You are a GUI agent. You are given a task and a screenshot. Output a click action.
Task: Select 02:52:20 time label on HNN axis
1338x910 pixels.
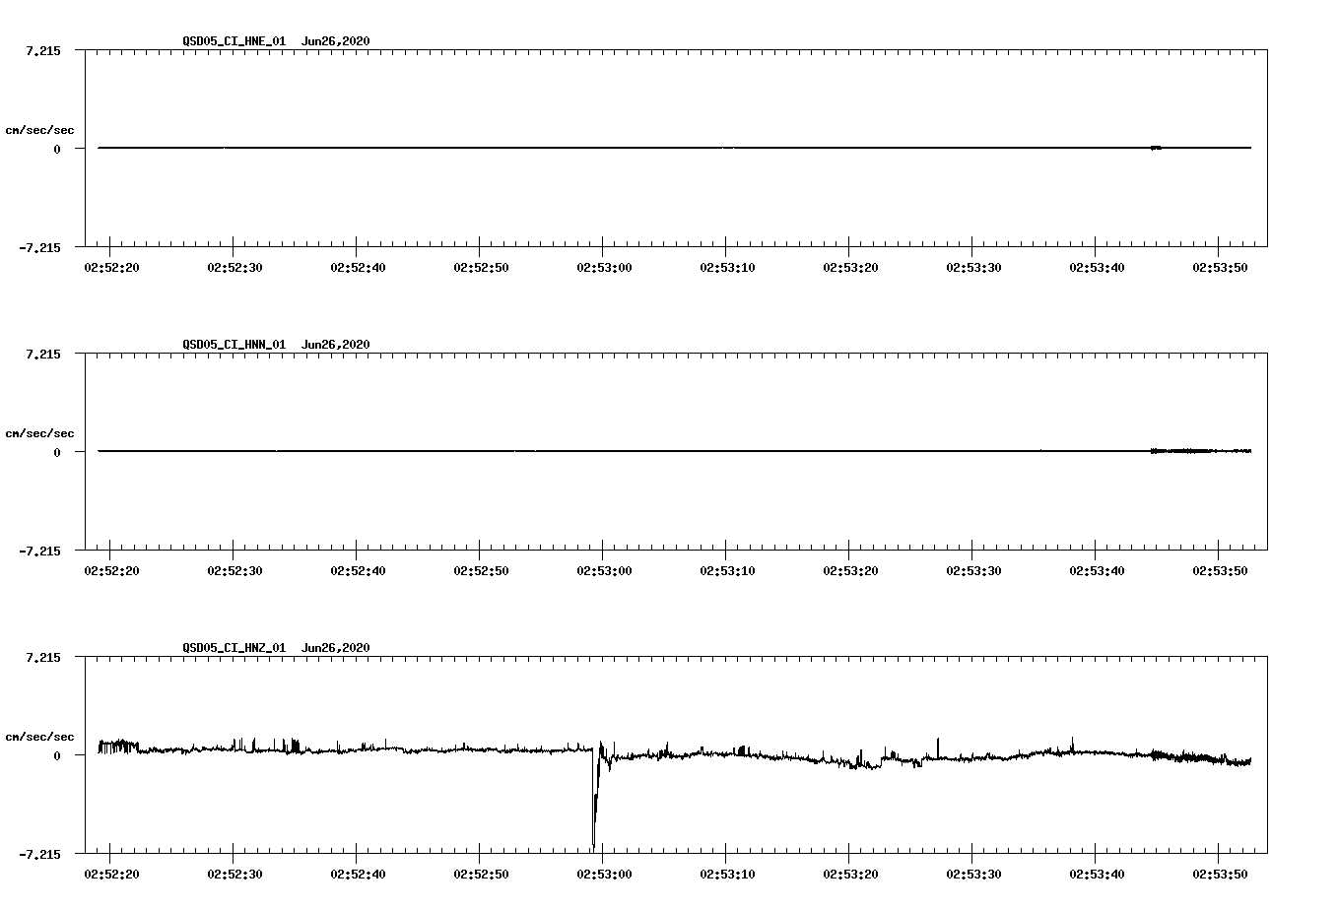coord(111,571)
